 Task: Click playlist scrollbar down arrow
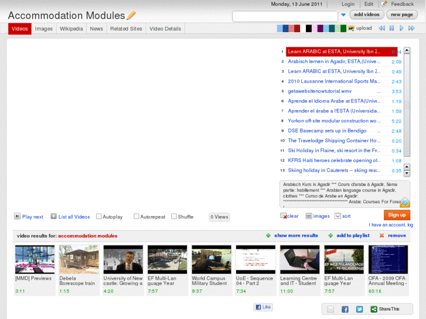click(407, 173)
